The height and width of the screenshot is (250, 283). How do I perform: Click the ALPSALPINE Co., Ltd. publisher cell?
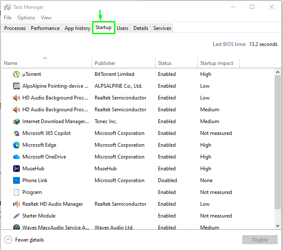pos(118,86)
